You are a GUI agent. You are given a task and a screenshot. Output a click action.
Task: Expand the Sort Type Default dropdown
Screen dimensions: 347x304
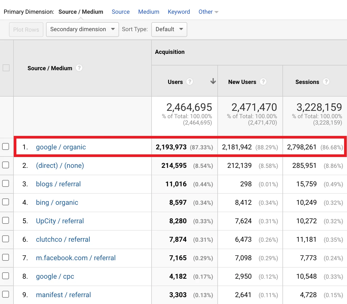point(169,29)
